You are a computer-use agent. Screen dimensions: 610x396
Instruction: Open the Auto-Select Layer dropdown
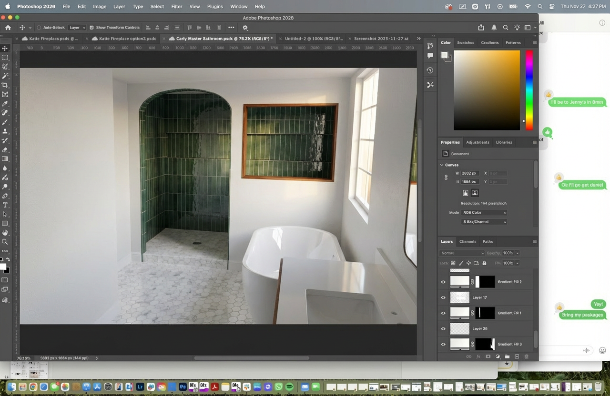pyautogui.click(x=77, y=28)
